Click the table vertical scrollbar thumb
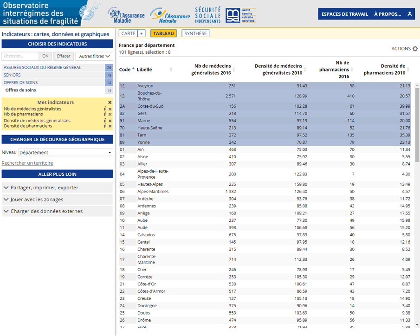The width and height of the screenshot is (420, 336). click(417, 125)
